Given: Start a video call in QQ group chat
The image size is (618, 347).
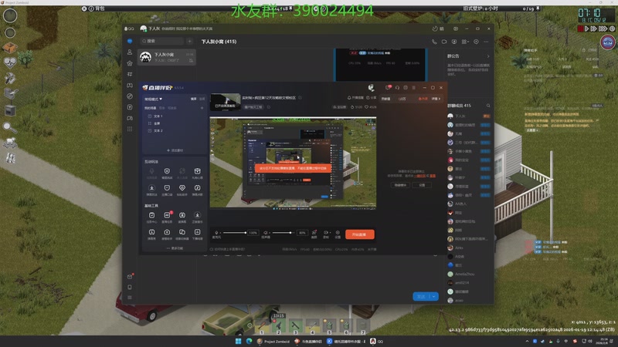Looking at the screenshot, I should point(444,42).
